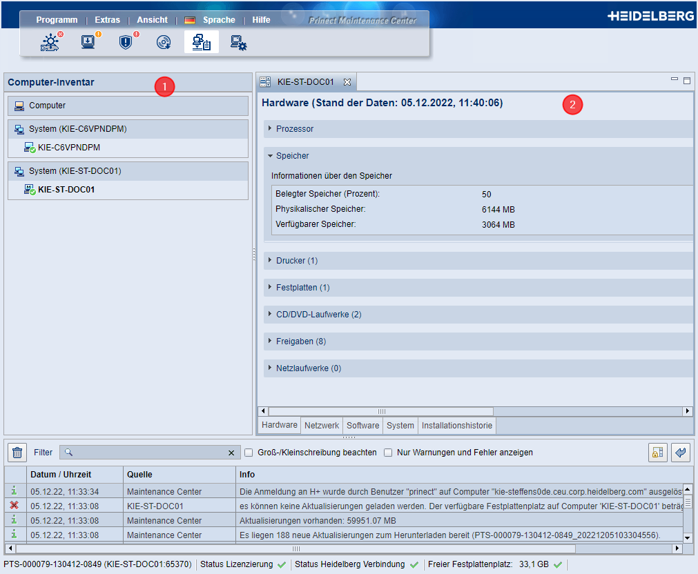Select System (KIE-C6VPNDPM) group header
This screenshot has width=698, height=574.
coord(128,129)
